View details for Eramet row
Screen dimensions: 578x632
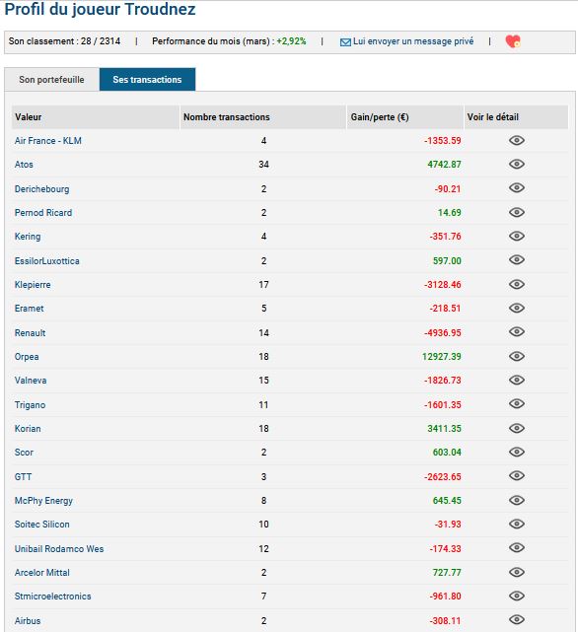tap(516, 308)
